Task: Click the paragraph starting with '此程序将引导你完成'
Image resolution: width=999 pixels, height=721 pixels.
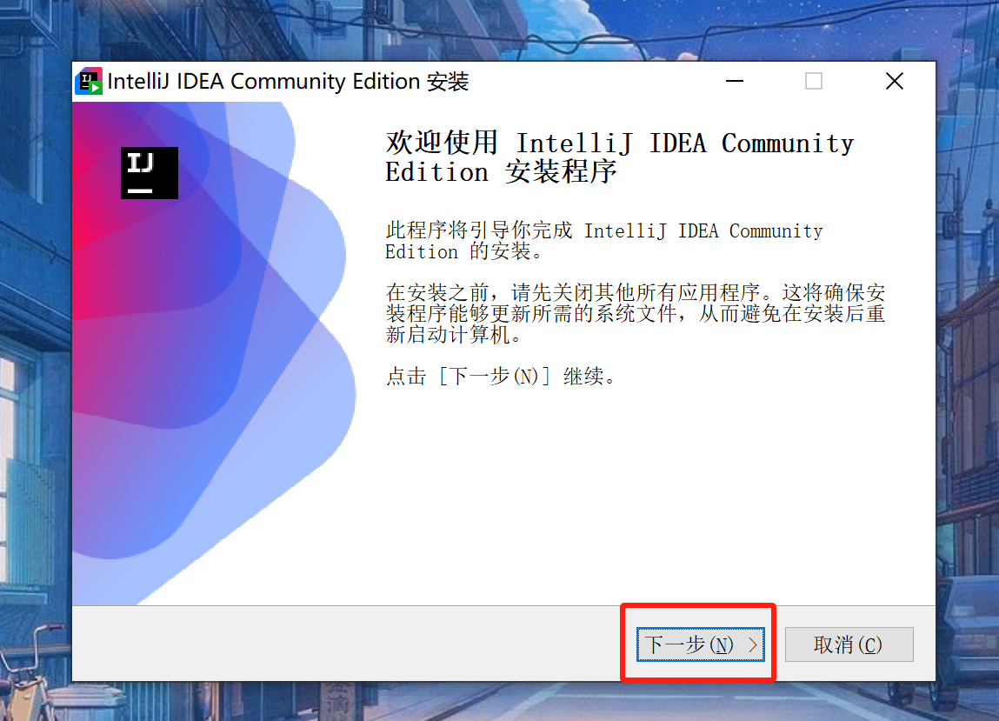Action: [x=604, y=241]
